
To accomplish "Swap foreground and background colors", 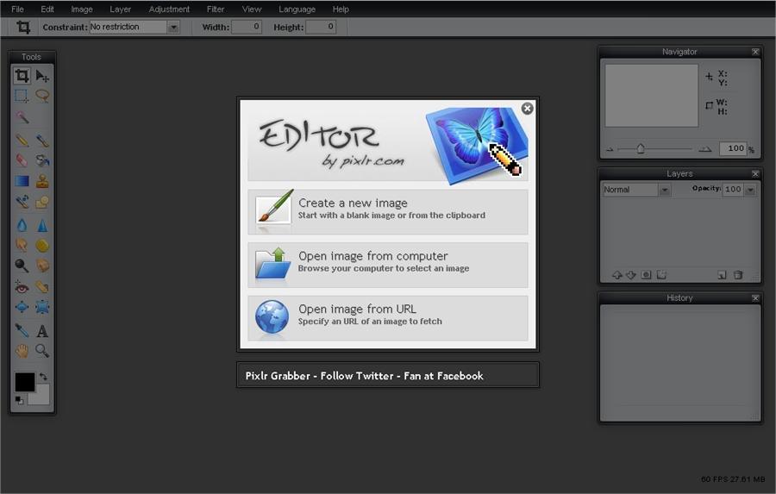I will tap(44, 377).
